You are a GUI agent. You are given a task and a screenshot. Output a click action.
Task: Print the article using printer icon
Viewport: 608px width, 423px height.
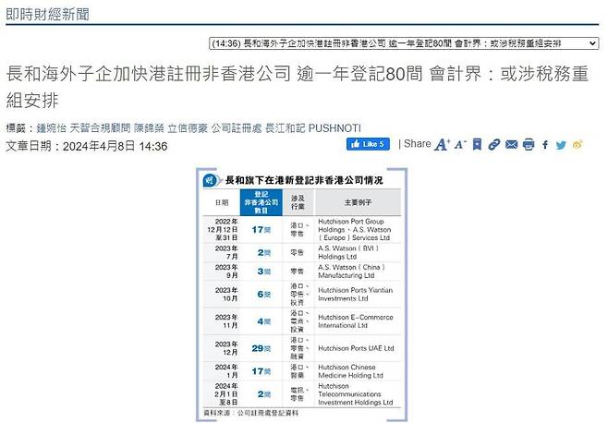coord(529,145)
